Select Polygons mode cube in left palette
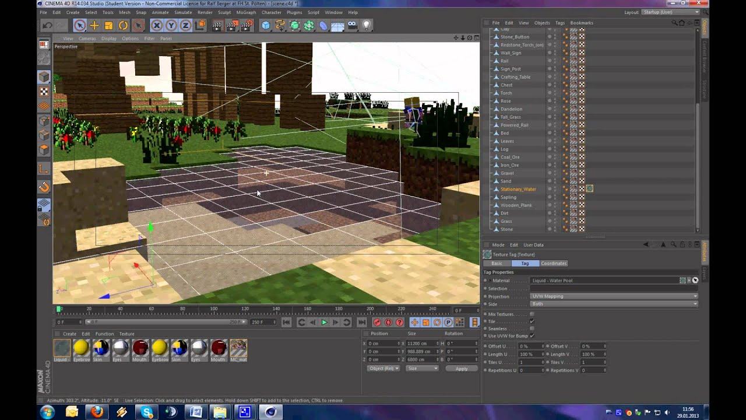The image size is (746, 420). [44, 150]
